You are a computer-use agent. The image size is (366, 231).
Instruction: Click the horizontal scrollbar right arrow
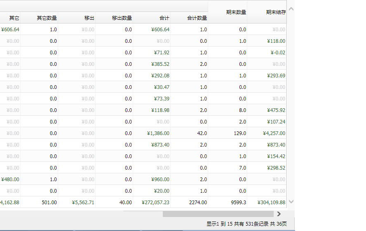pyautogui.click(x=279, y=214)
